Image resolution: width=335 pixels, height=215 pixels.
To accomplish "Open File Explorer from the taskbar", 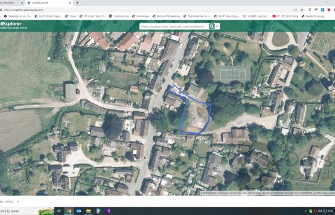I will coord(89,211).
